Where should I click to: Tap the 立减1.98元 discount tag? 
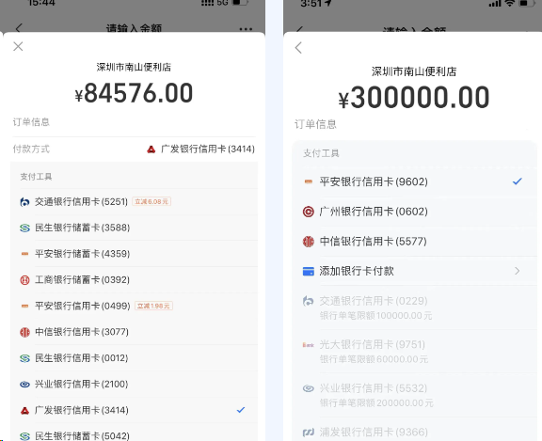153,306
